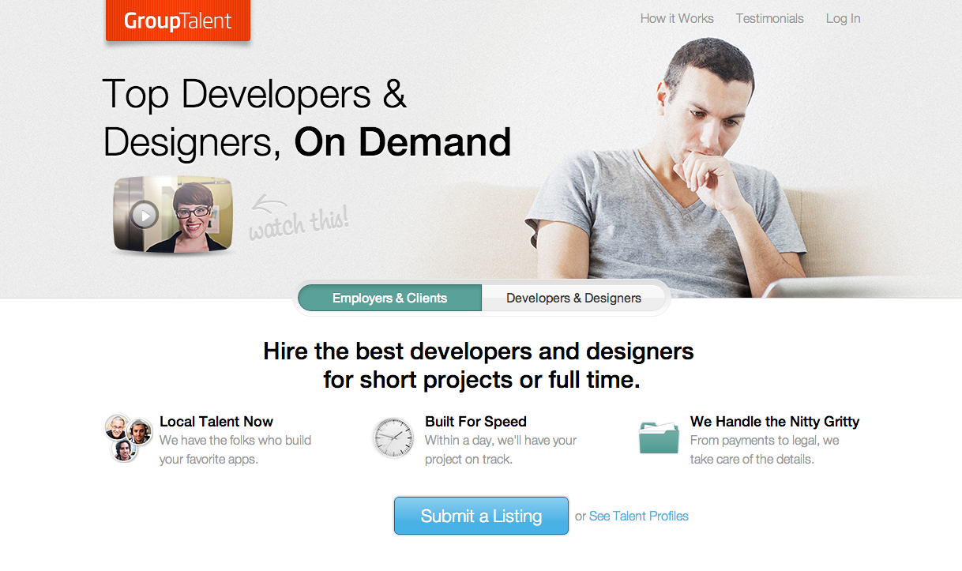Click the 'On Demand' bold headline text
The height and width of the screenshot is (571, 962).
403,143
